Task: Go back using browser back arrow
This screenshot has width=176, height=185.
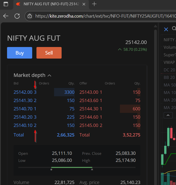Action: pos(6,16)
